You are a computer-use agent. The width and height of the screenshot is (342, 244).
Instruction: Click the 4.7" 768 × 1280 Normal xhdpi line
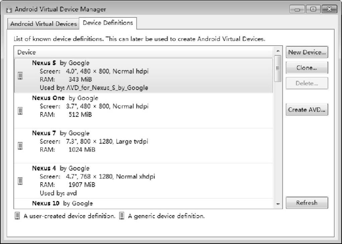point(111,176)
